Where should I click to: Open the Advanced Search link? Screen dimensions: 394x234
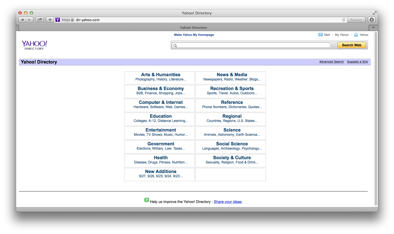[x=332, y=62]
